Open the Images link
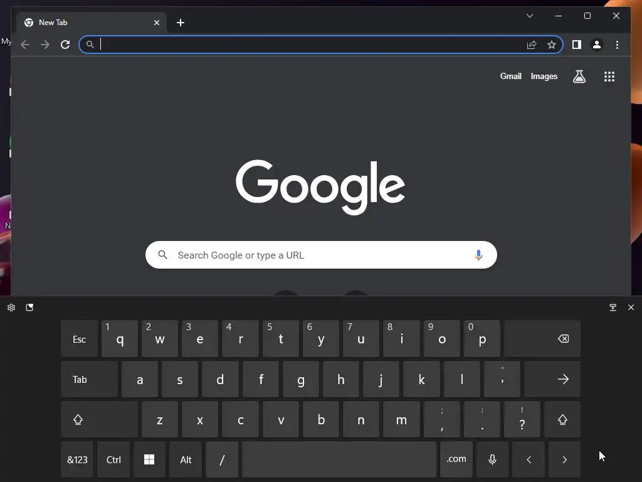This screenshot has width=642, height=482. [544, 76]
